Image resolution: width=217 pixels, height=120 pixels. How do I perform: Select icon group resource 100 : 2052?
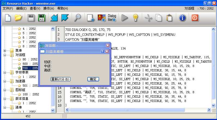31,94
